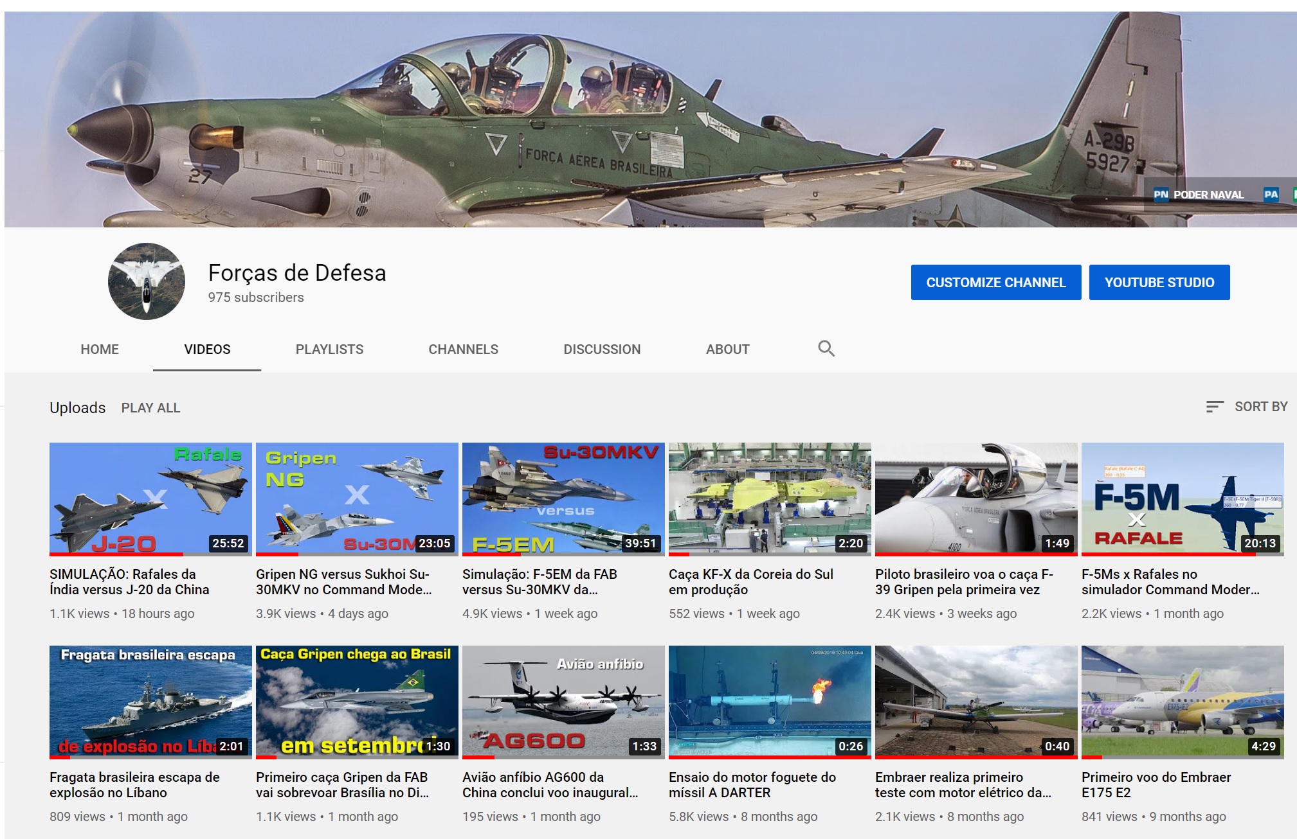Open Fragata brasileira escapa thumbnail
1297x839 pixels.
click(x=150, y=702)
